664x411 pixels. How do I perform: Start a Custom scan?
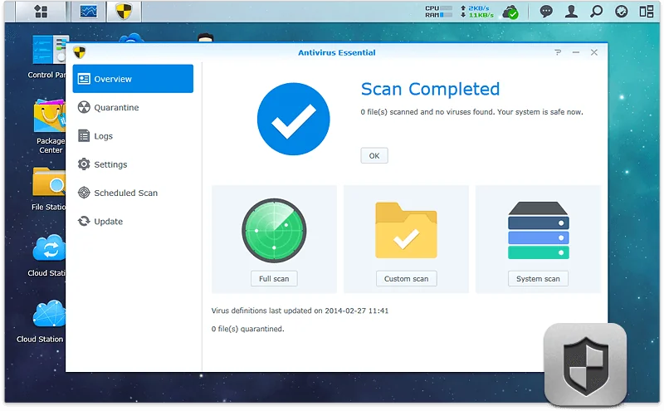point(406,278)
